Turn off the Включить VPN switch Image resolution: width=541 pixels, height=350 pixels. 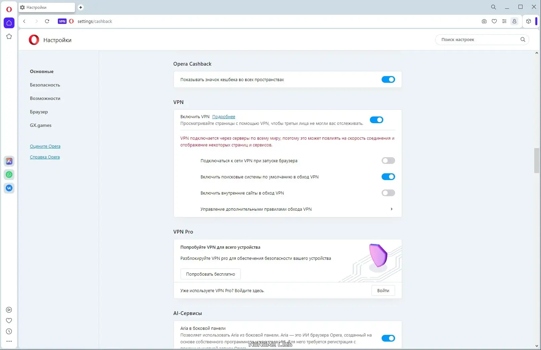click(x=377, y=120)
